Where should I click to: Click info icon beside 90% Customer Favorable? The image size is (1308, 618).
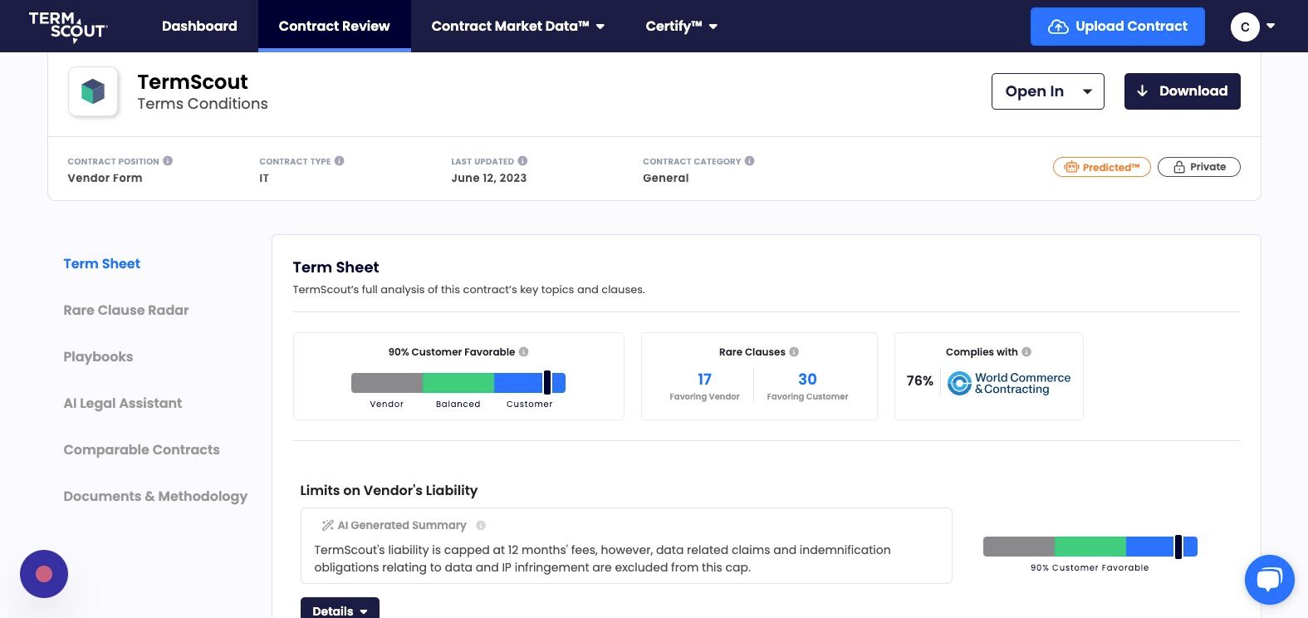(x=523, y=352)
